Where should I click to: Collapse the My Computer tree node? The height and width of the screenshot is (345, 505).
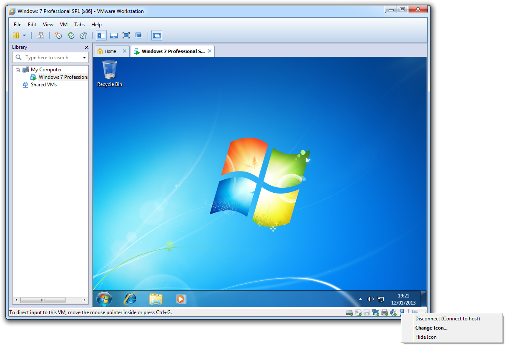coord(18,70)
